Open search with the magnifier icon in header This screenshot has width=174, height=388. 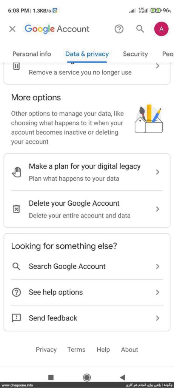pos(140,29)
